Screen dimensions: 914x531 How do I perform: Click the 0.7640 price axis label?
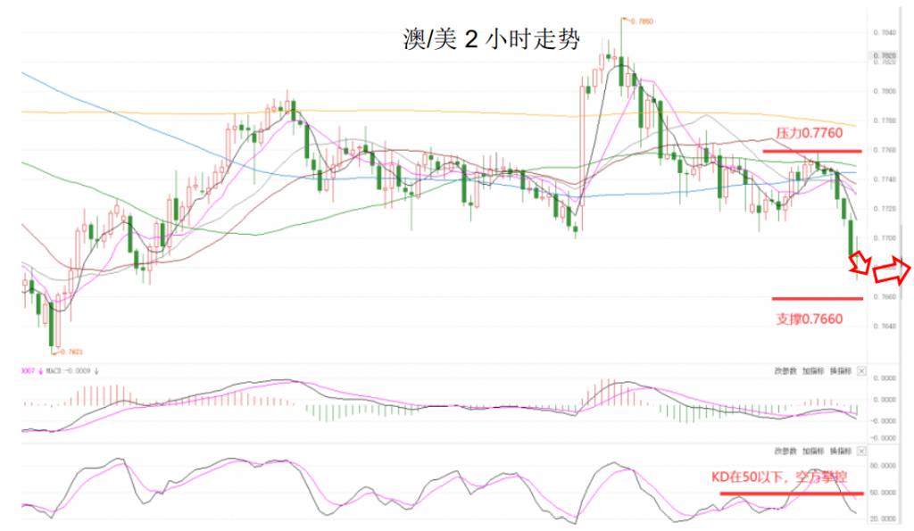tap(885, 327)
